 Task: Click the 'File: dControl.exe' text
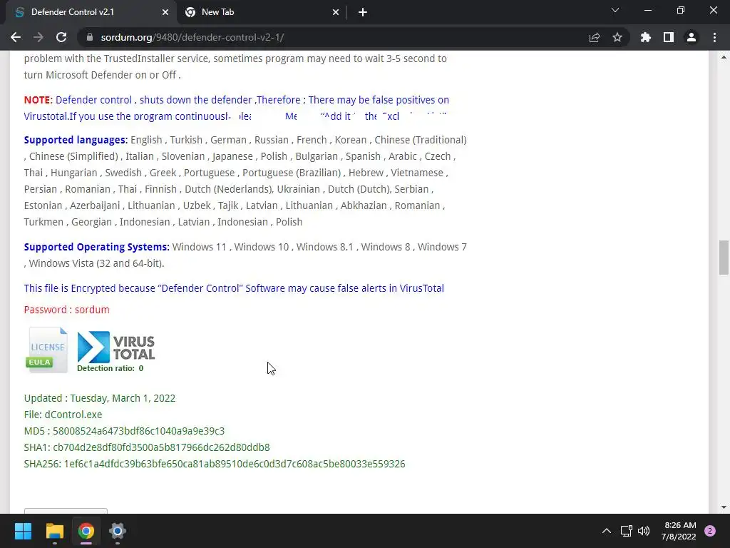click(63, 415)
